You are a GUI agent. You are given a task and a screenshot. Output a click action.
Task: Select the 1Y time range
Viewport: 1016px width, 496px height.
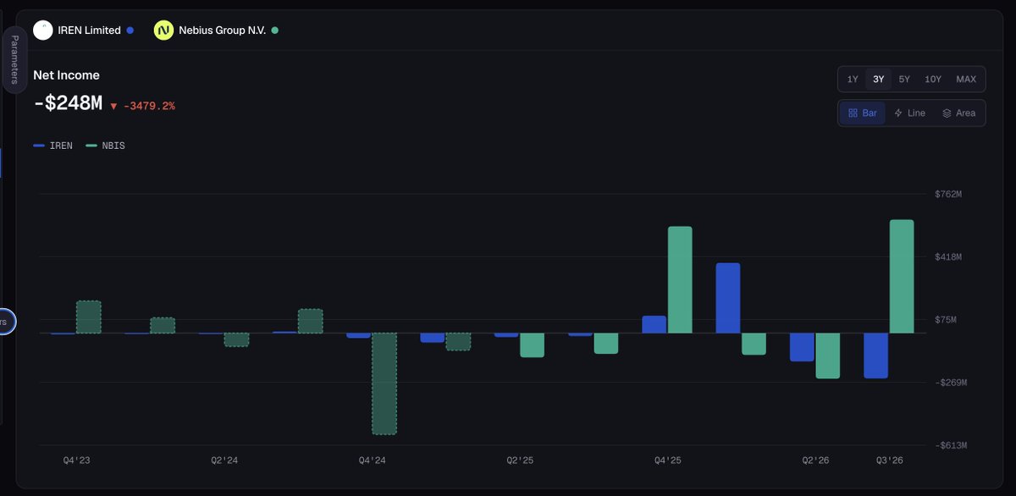coord(853,80)
